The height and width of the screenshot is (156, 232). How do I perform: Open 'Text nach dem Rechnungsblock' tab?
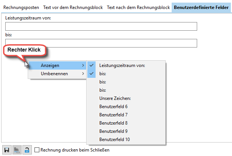pyautogui.click(x=138, y=7)
